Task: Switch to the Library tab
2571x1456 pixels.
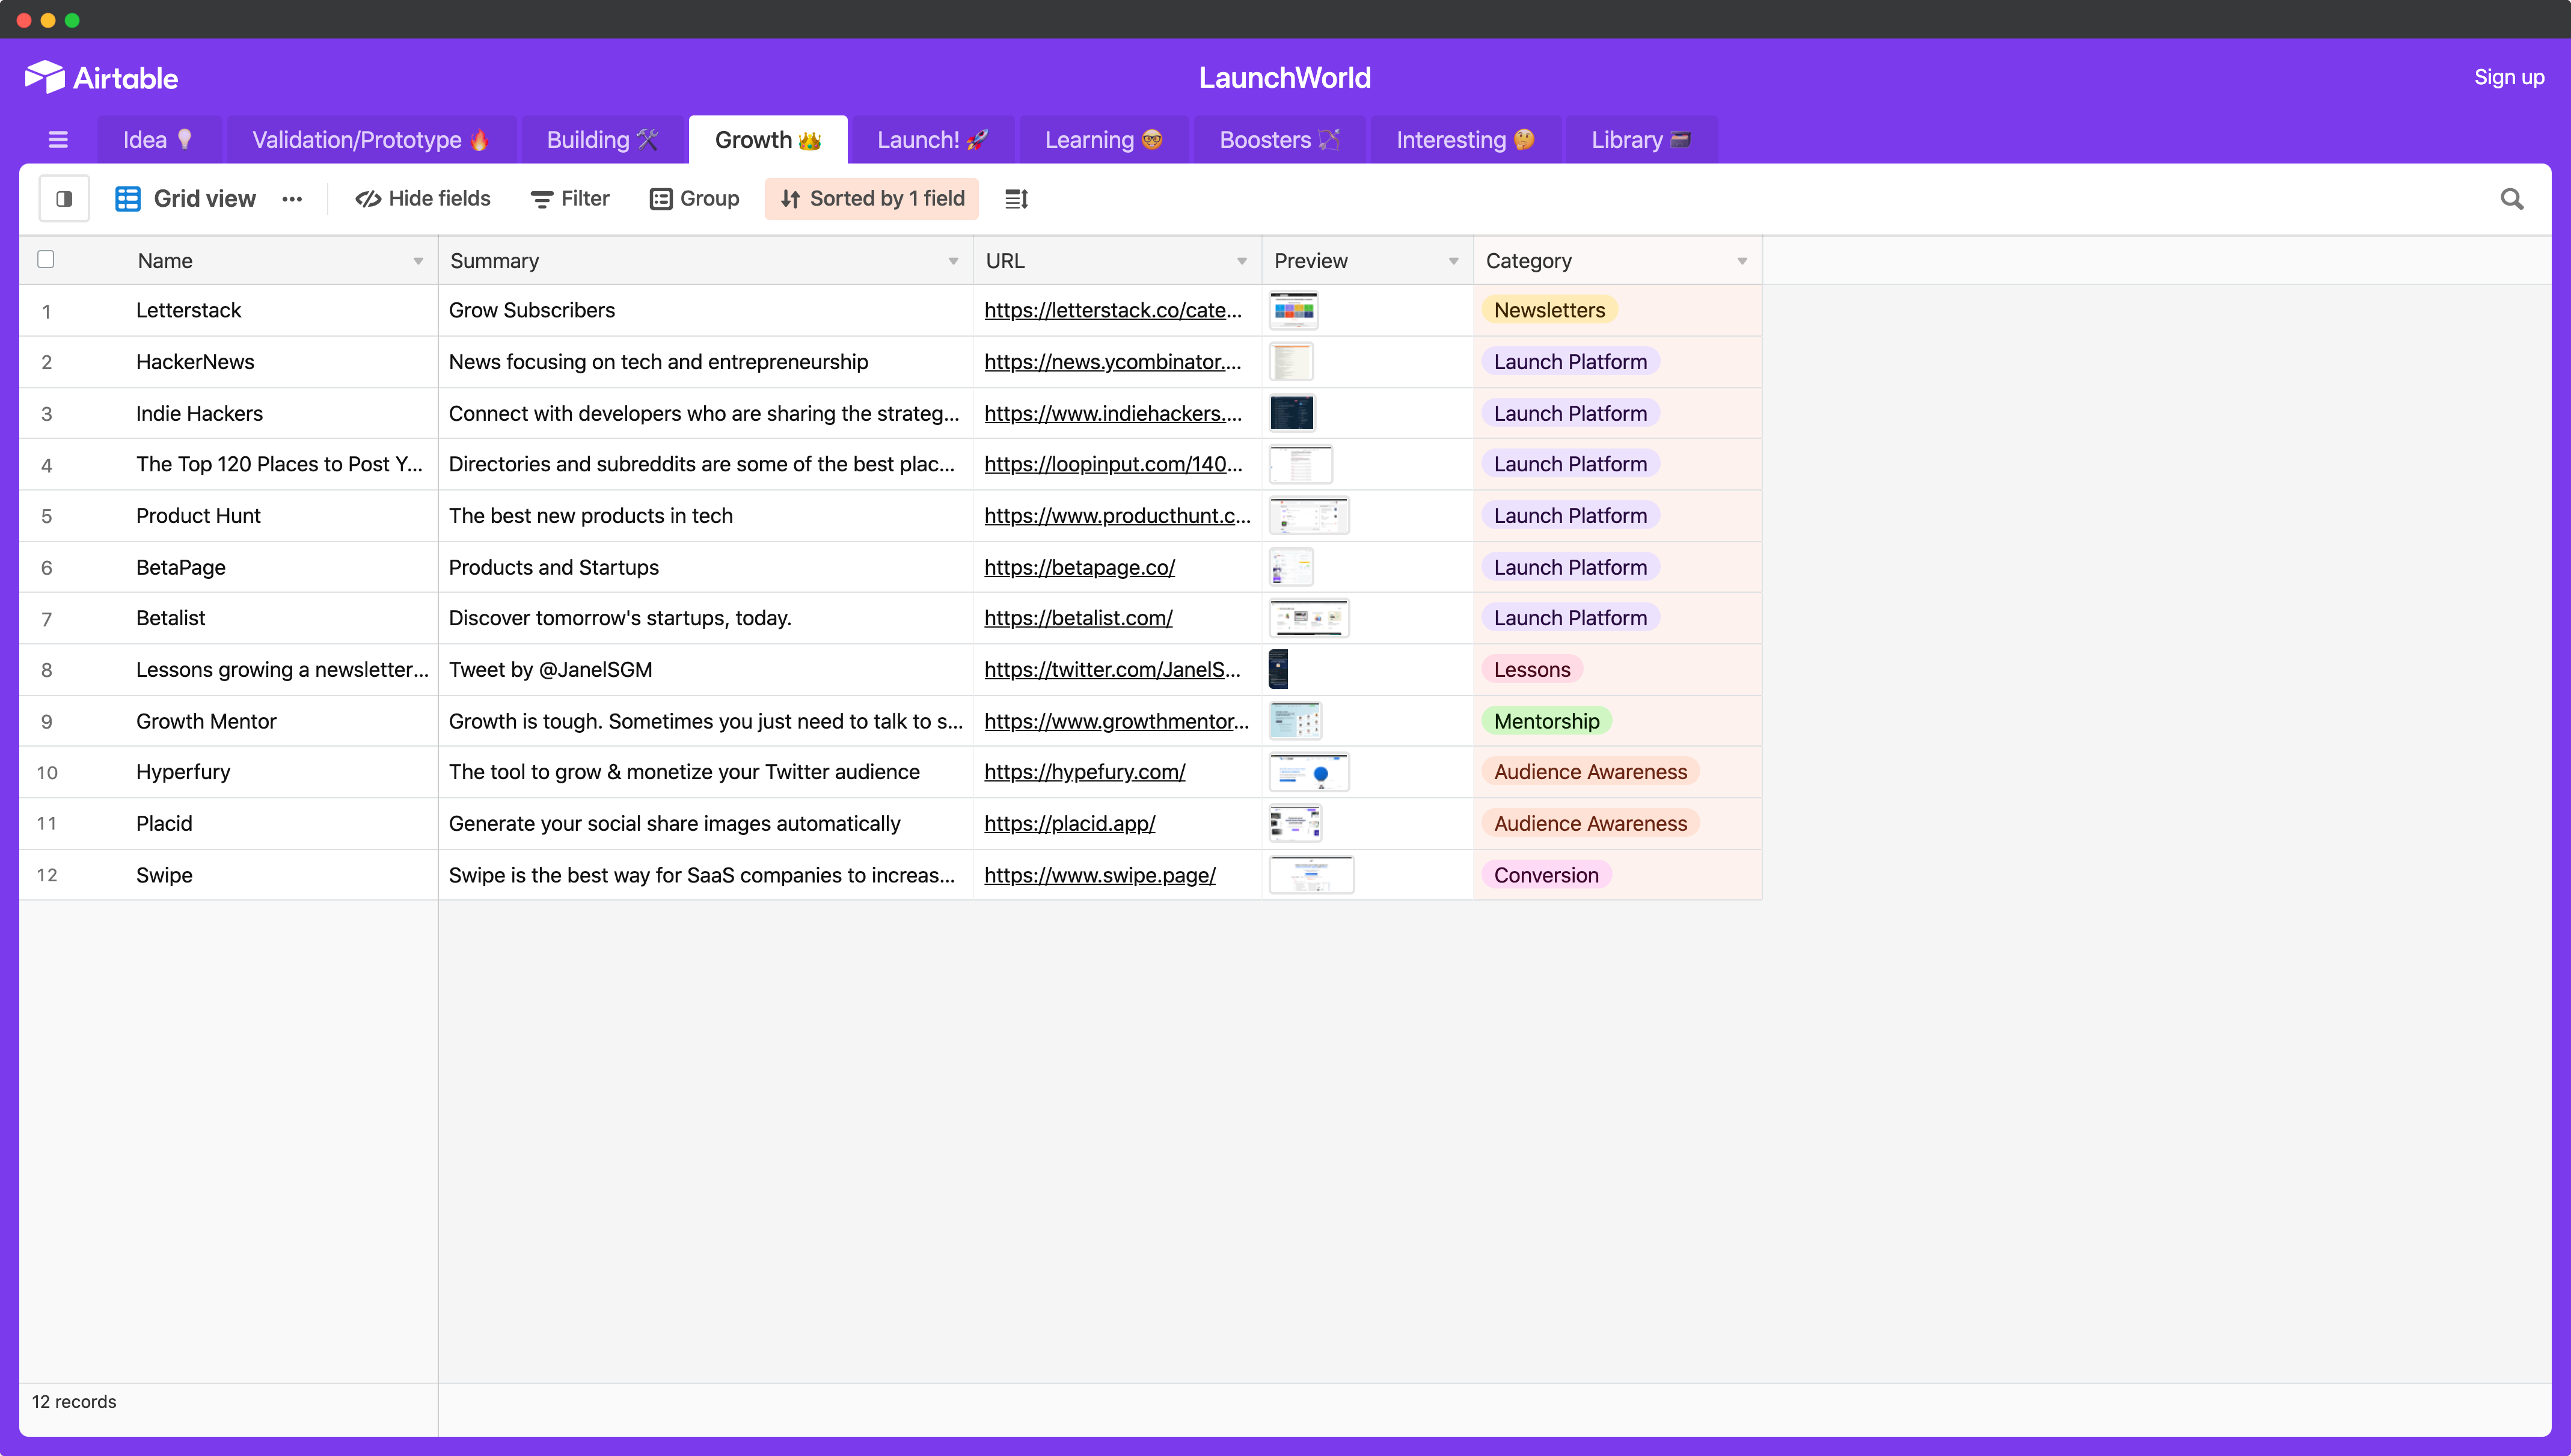Action: [x=1641, y=140]
